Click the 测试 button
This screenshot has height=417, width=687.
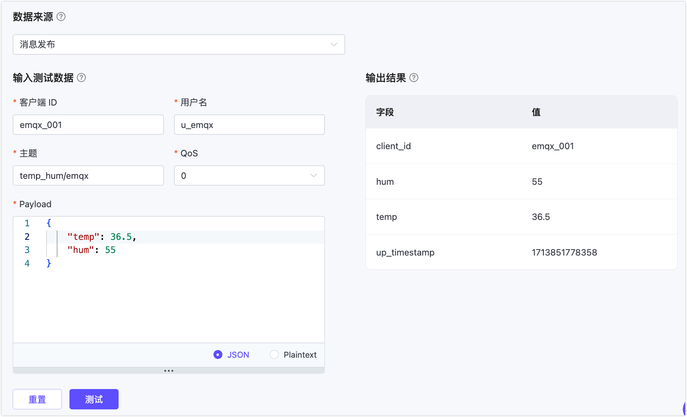point(94,399)
